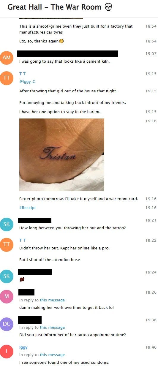Screen dimensions: 158x370
Task: Click the blue SK avatar beside the tattoo question
Action: point(7,224)
